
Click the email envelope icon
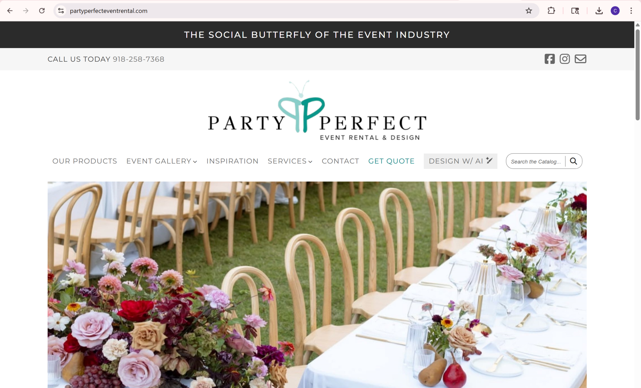(x=580, y=59)
